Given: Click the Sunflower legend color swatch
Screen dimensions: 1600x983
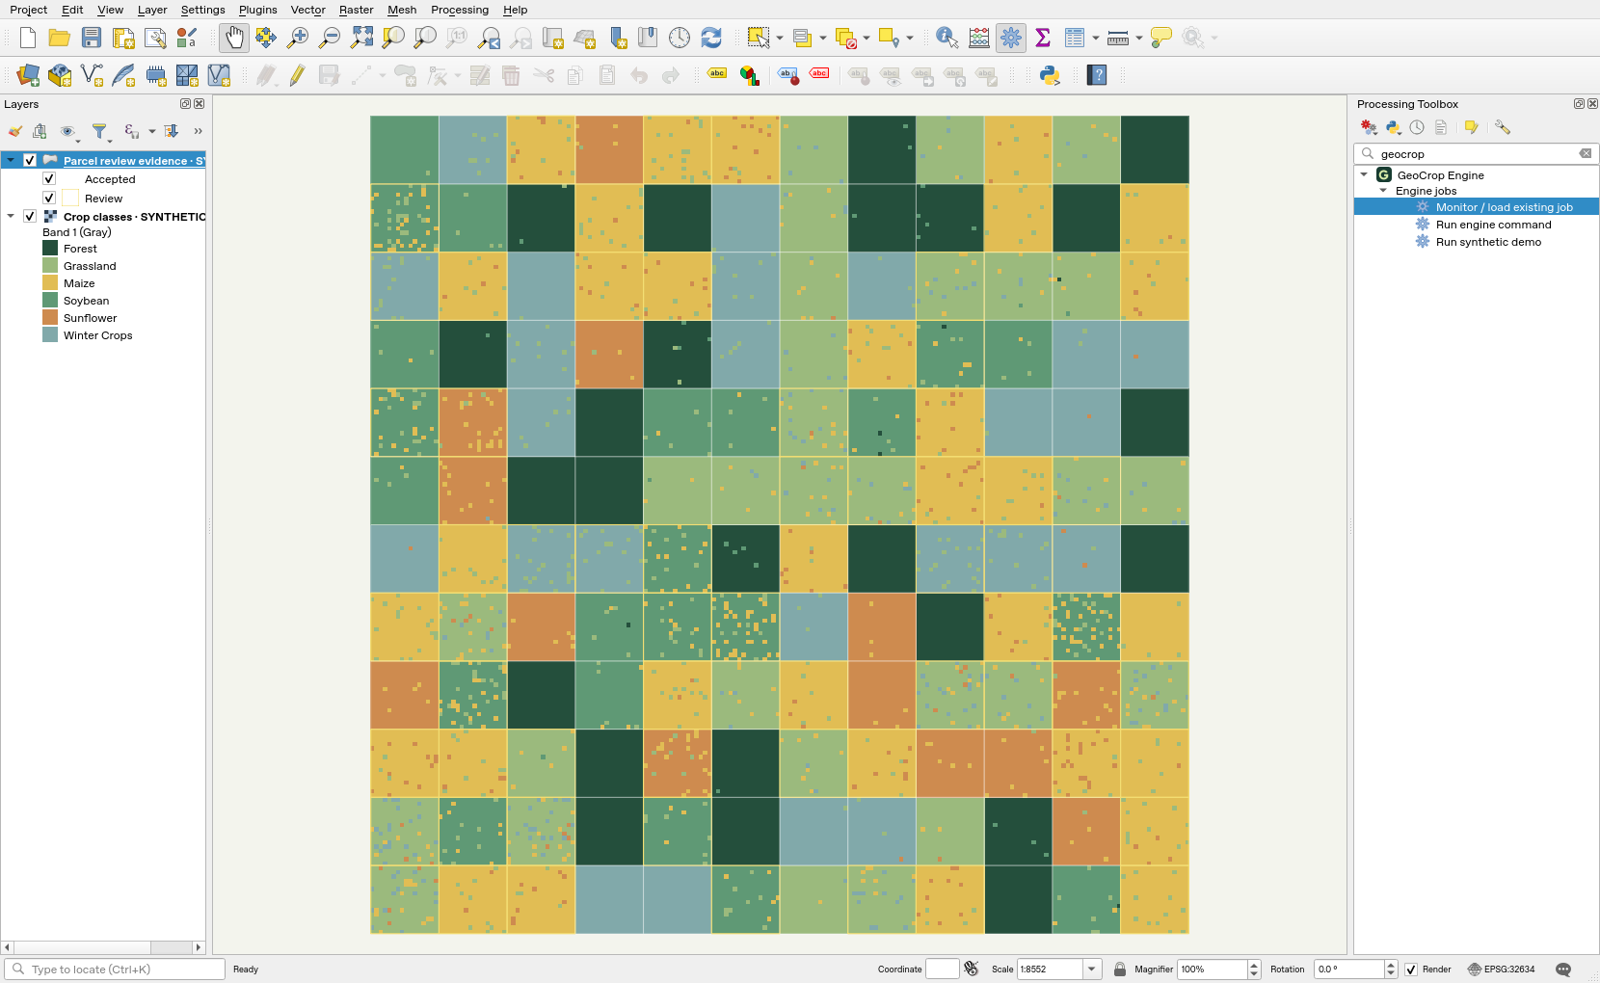Looking at the screenshot, I should point(50,318).
